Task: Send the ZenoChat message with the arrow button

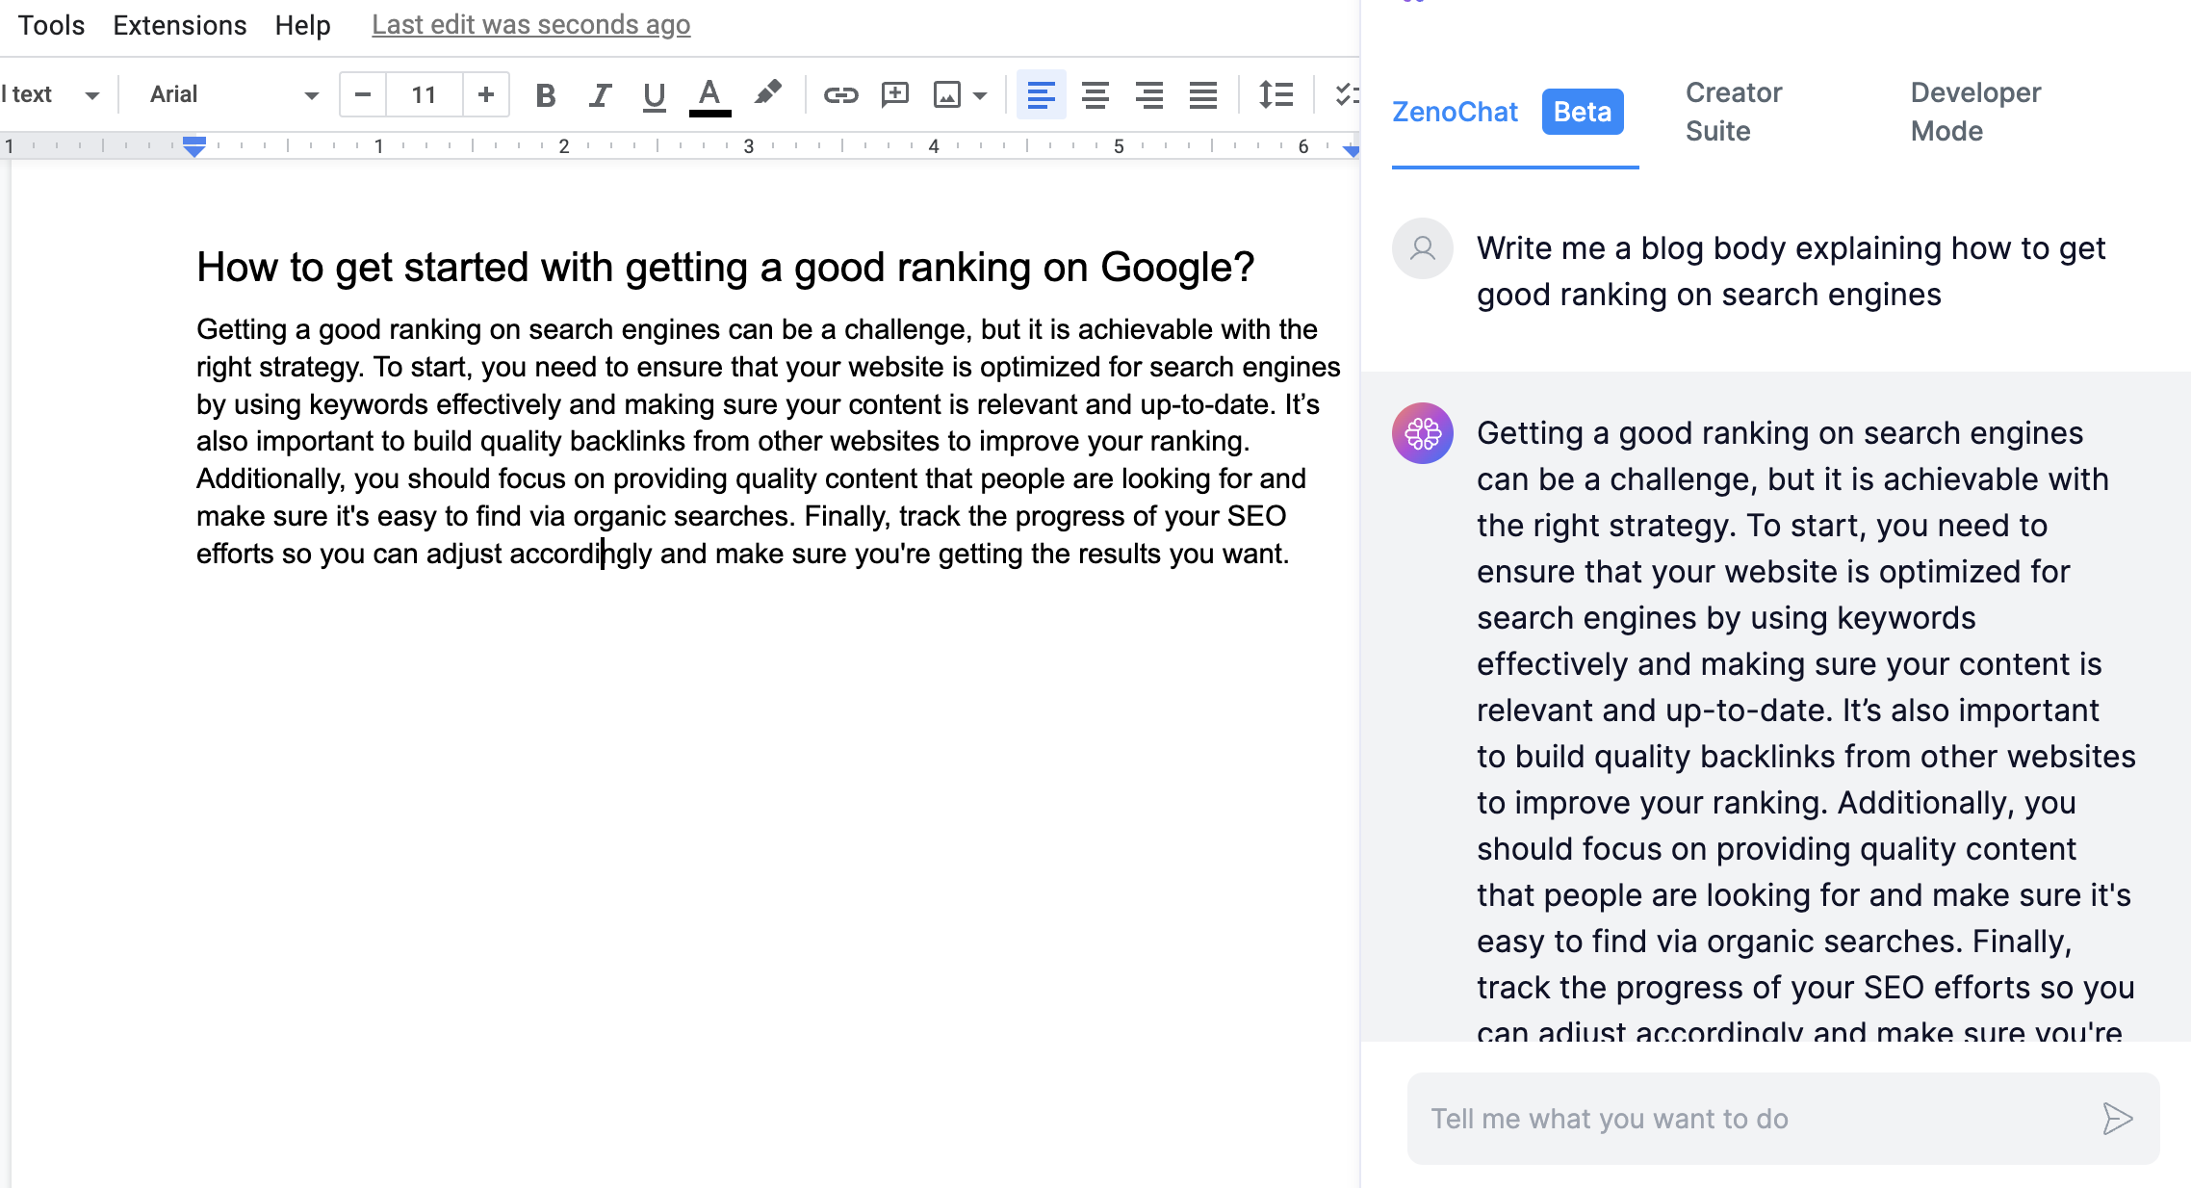Action: [2117, 1118]
